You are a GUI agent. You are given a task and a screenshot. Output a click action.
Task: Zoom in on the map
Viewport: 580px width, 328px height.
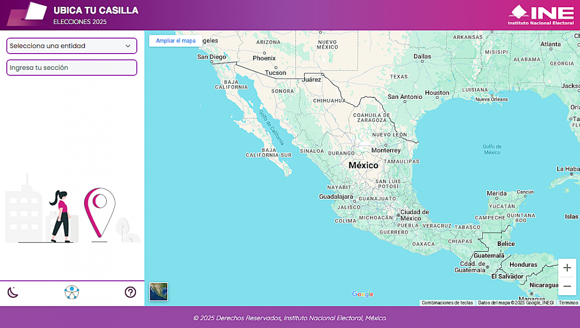567,268
